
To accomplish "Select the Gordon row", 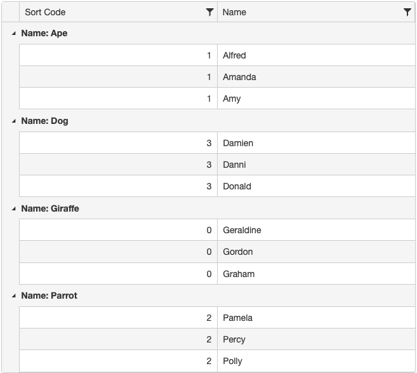I will [x=217, y=252].
